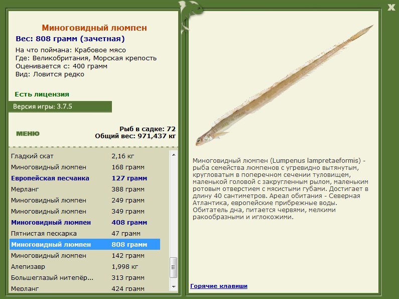Select Европейская песчанка 127 грамм row
Viewport: 399px width, 299px height.
coord(85,178)
